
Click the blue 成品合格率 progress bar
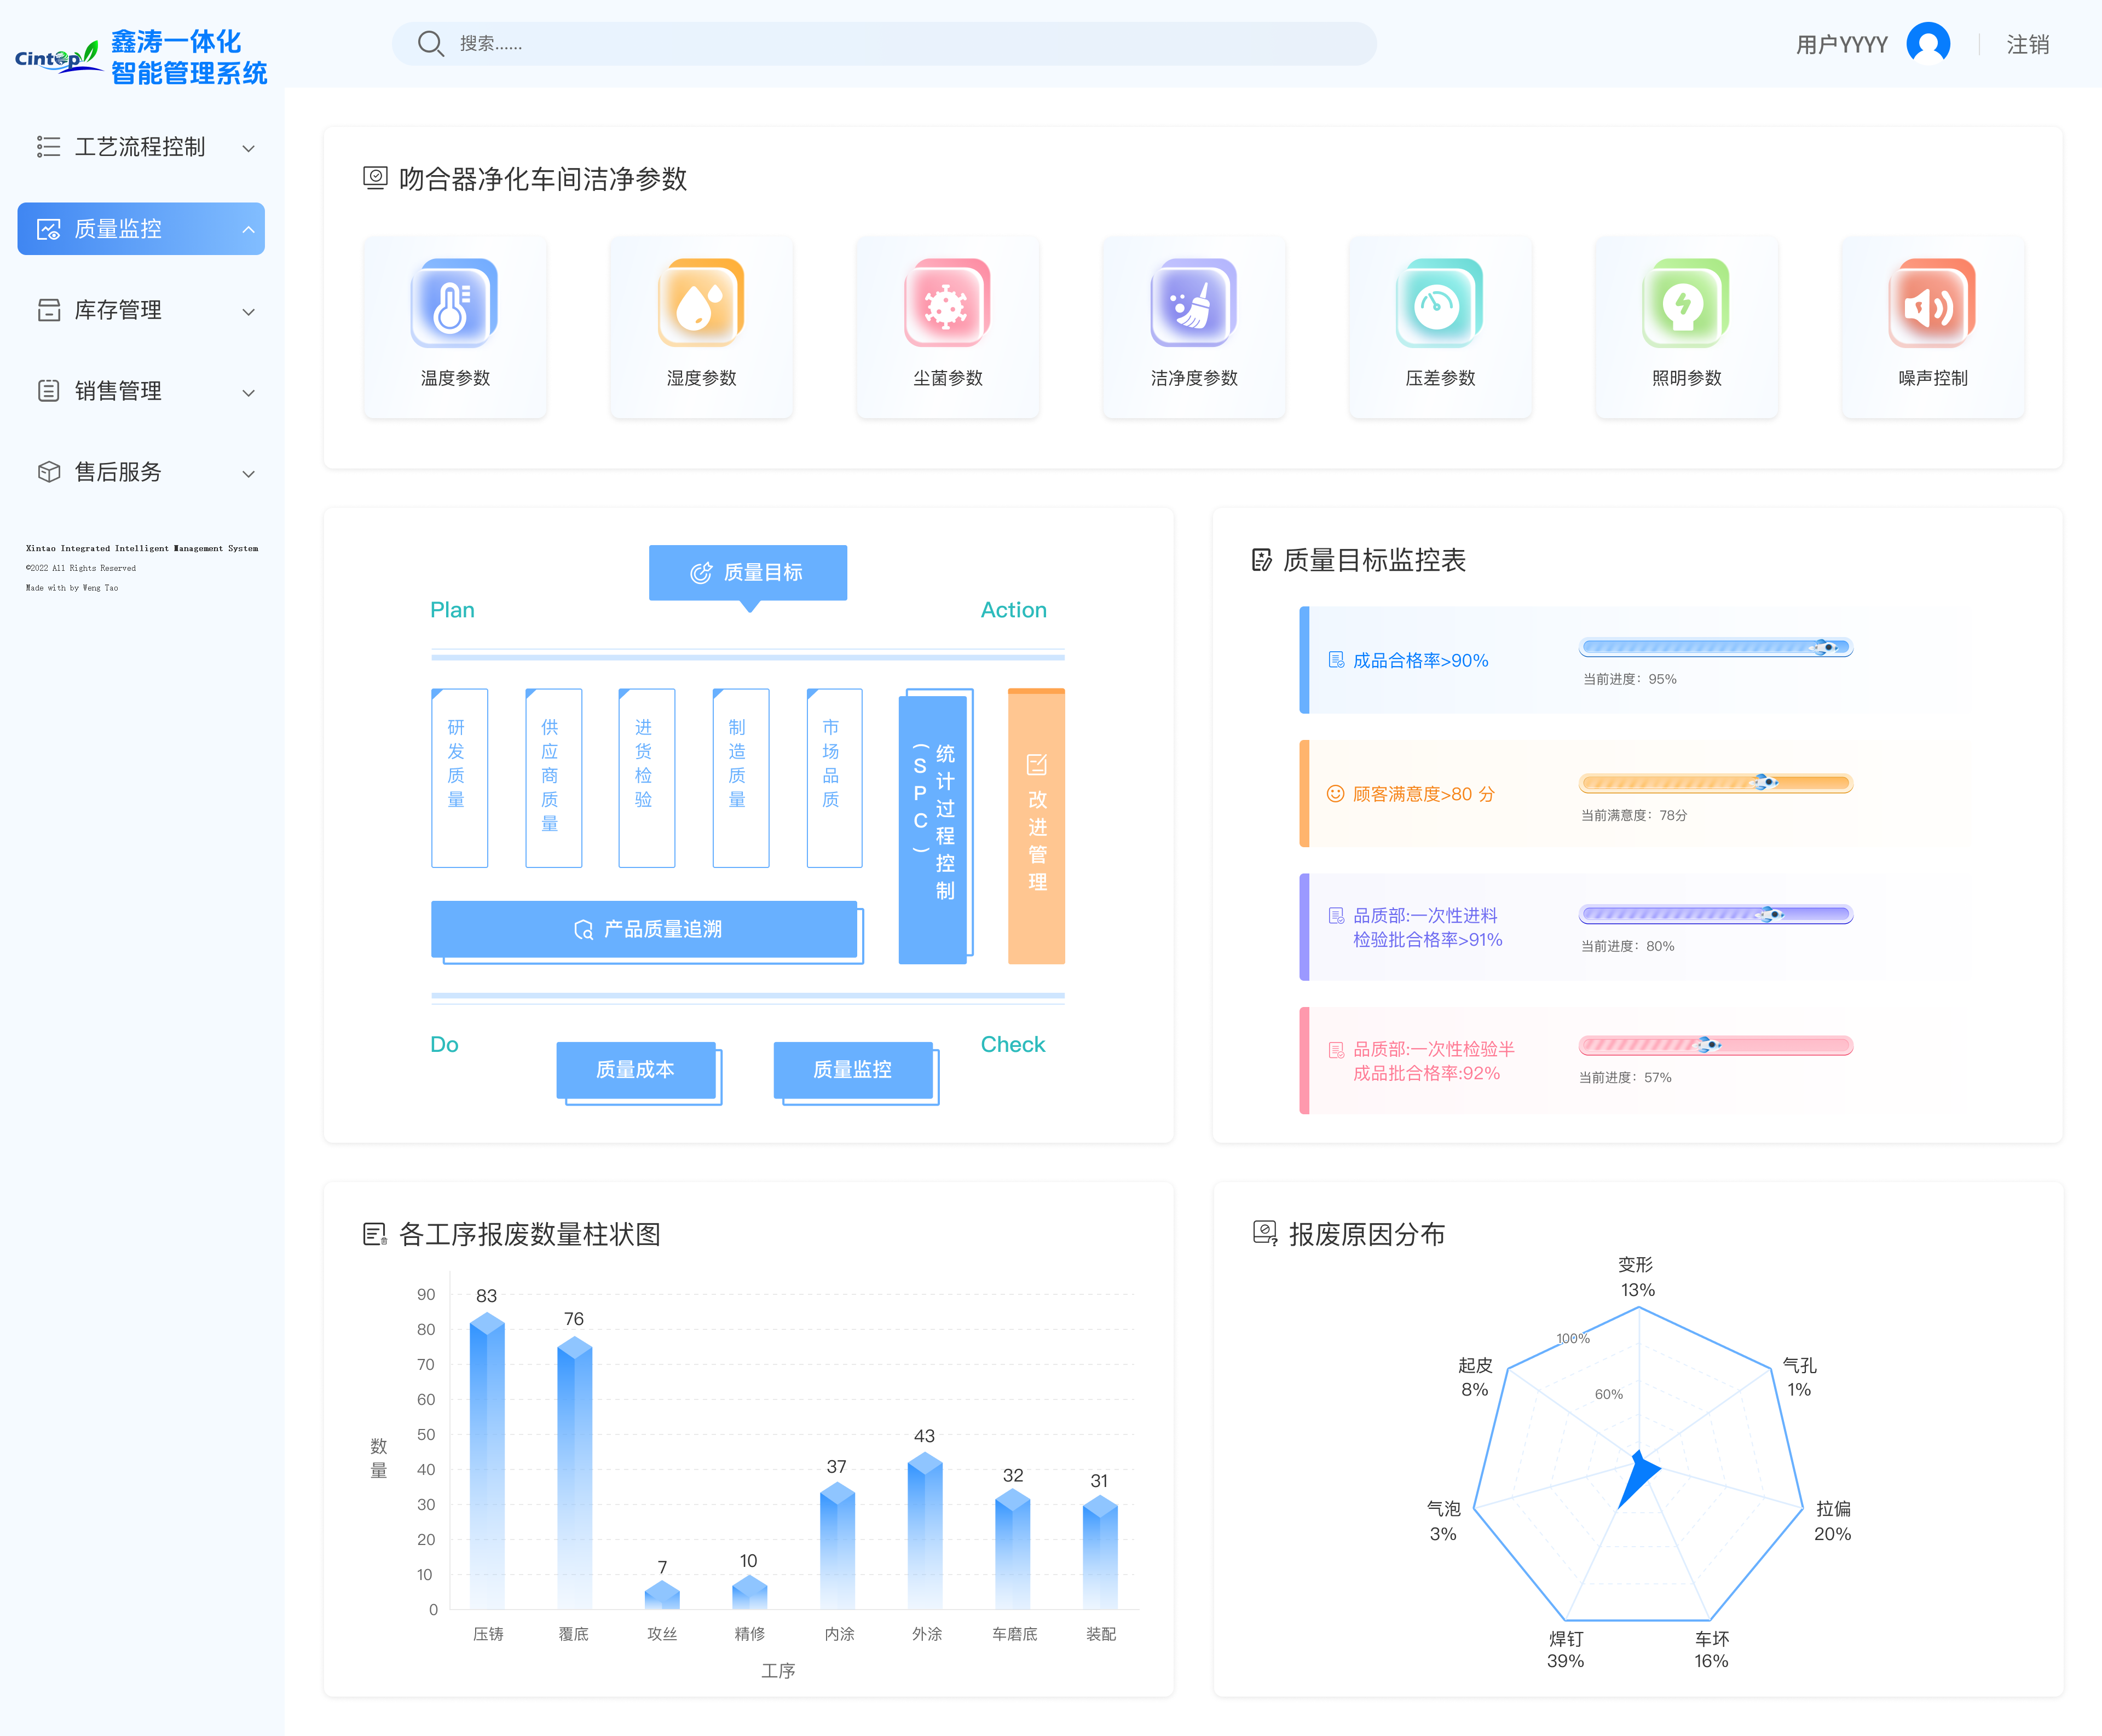pos(1716,647)
